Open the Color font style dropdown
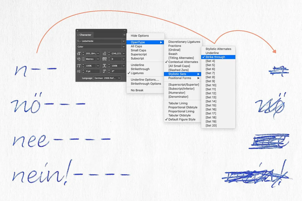 [x=124, y=46]
